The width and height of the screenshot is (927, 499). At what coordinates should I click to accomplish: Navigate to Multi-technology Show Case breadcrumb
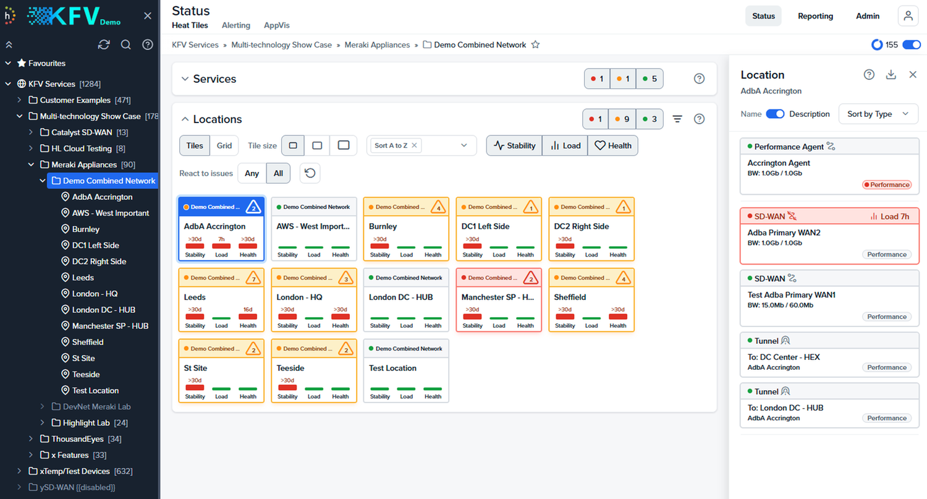point(282,45)
